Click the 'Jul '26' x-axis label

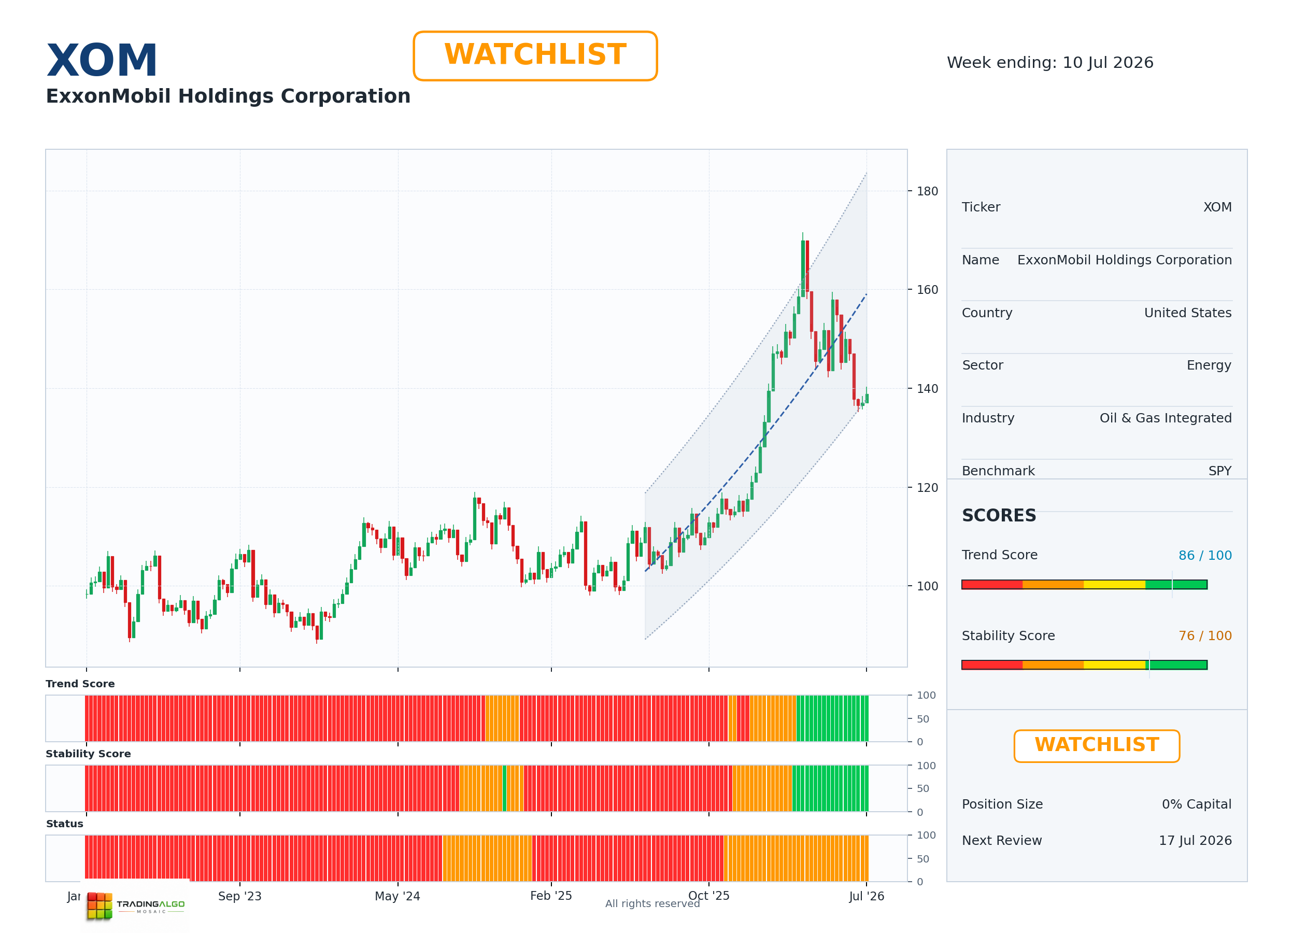point(866,896)
